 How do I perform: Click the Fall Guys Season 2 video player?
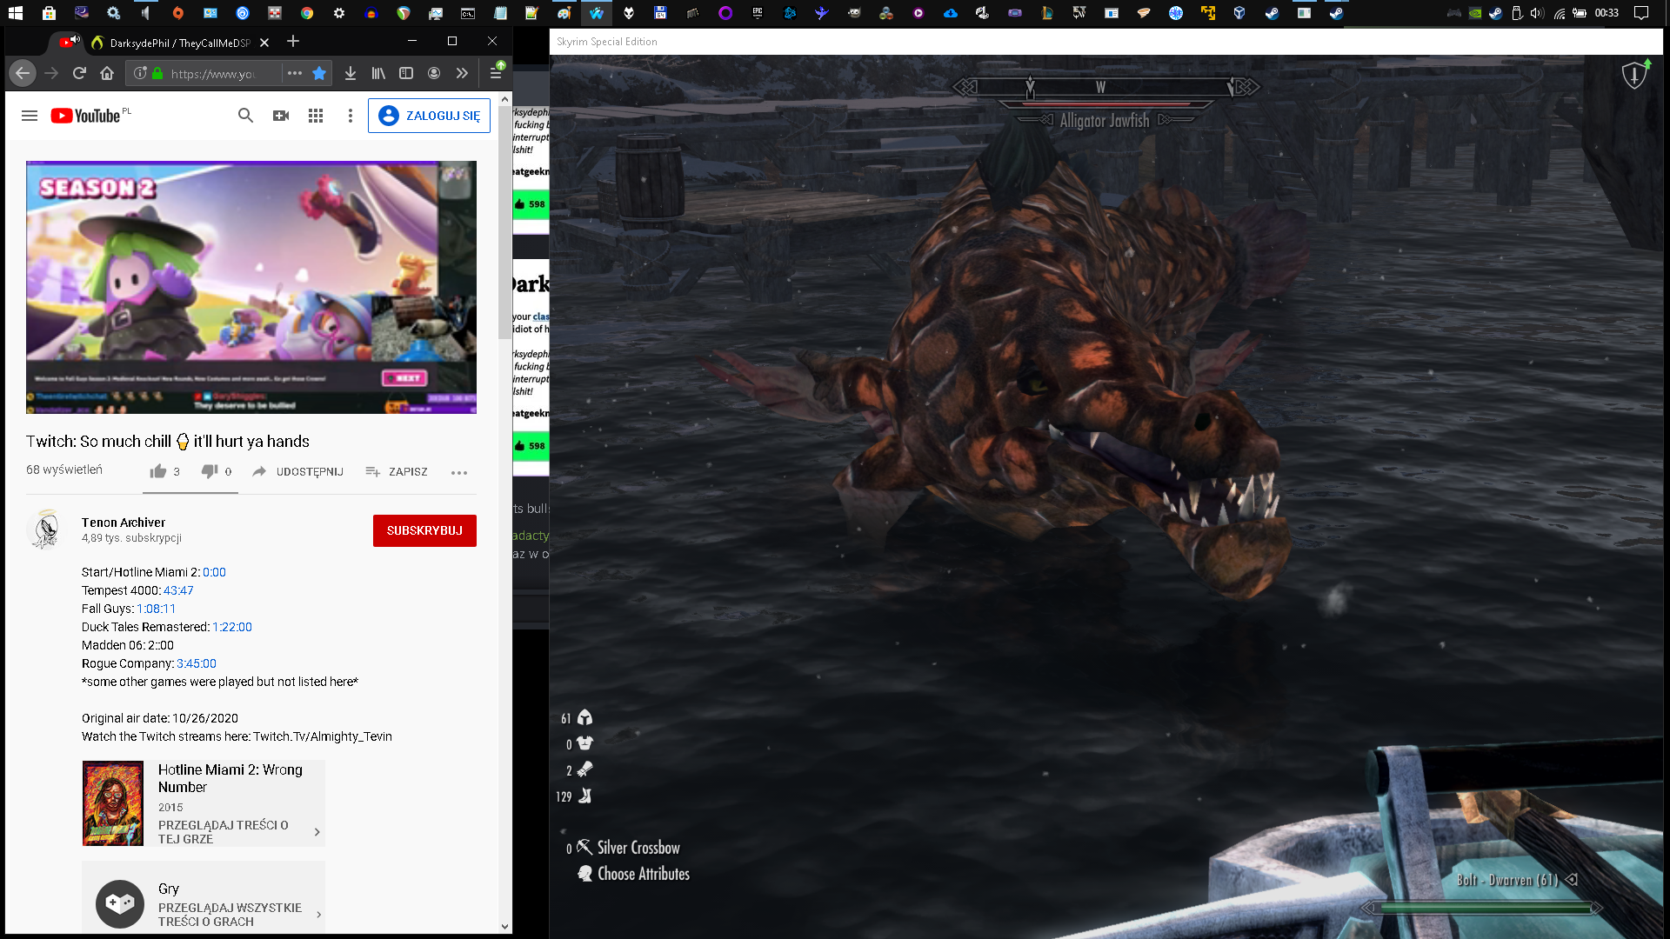251,287
